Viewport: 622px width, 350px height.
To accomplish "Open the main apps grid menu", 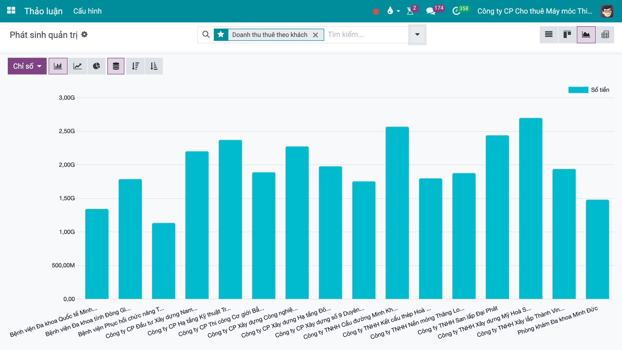I will click(11, 11).
